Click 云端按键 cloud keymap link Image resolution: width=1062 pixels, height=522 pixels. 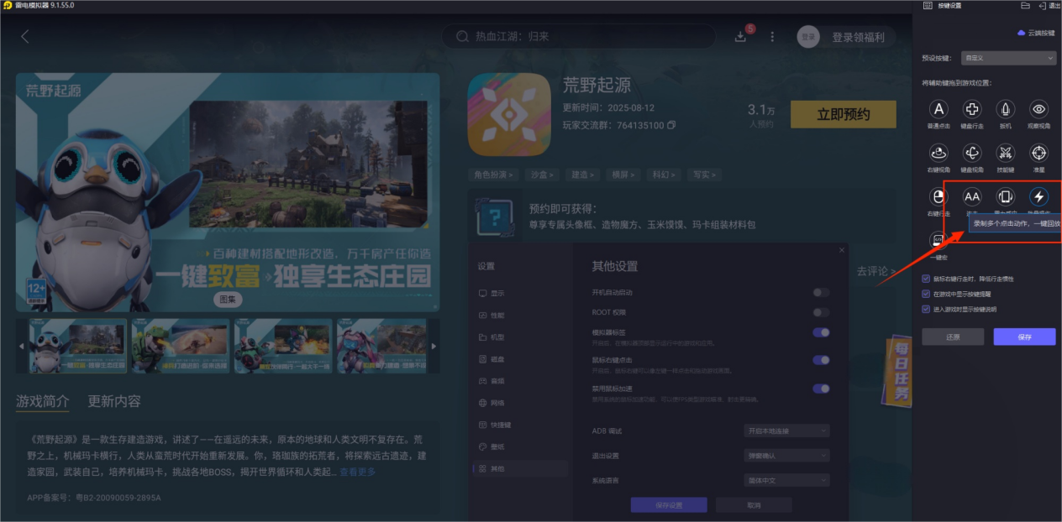point(1035,33)
